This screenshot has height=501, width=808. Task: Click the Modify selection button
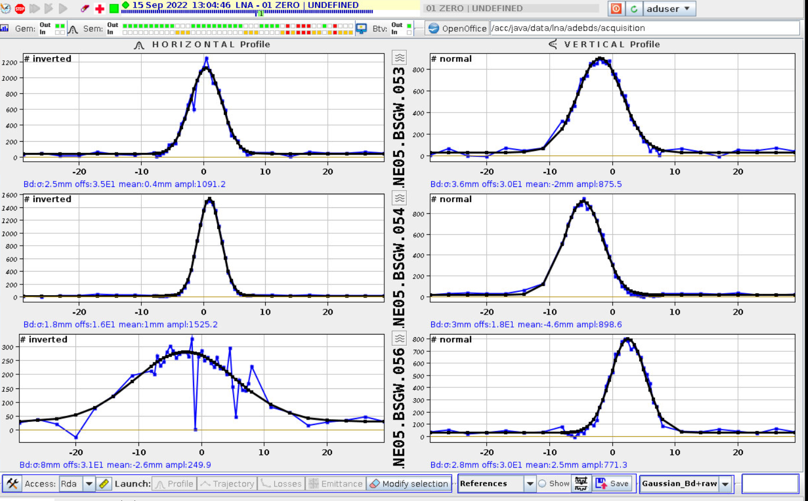point(409,484)
